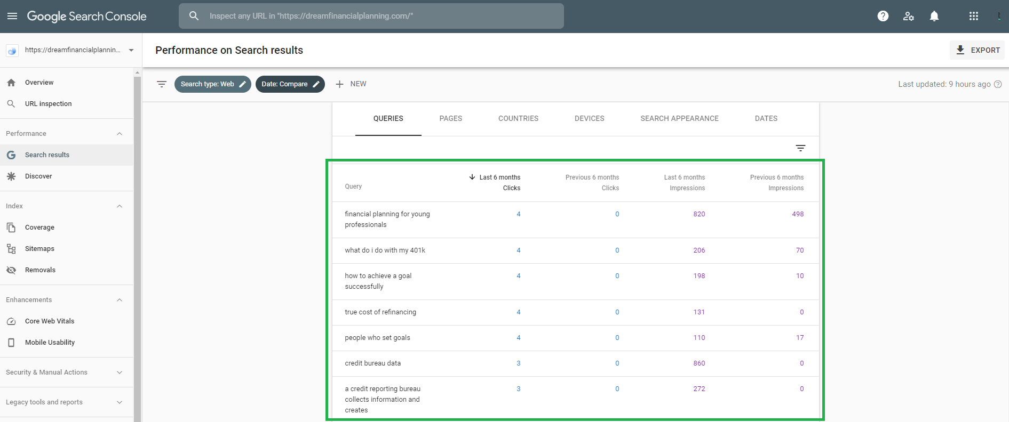
Task: Open the notifications bell
Action: tap(934, 16)
